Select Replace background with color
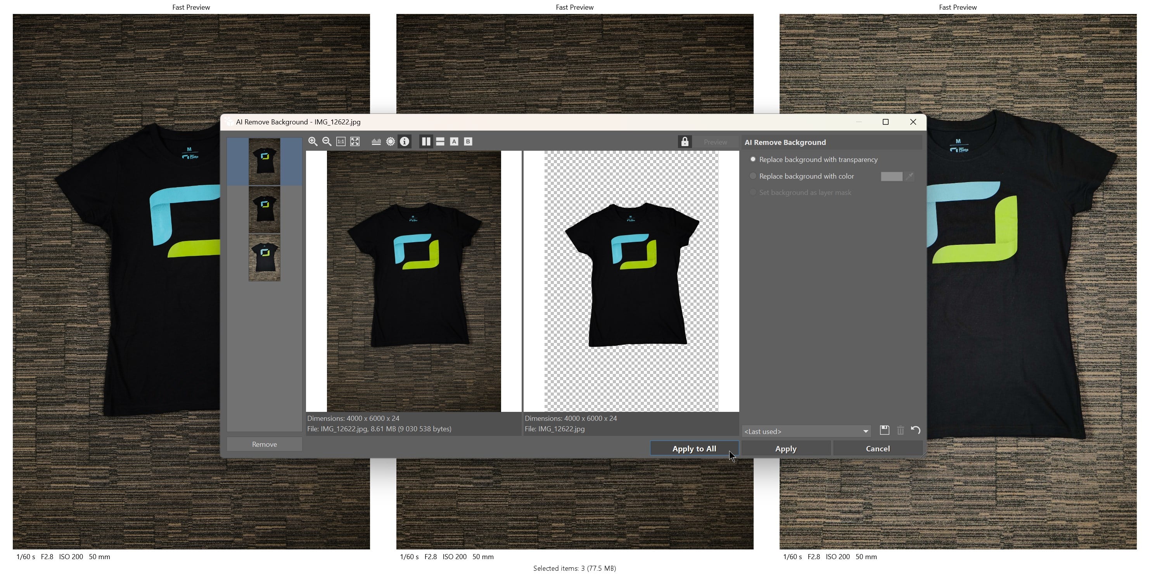 [x=753, y=176]
